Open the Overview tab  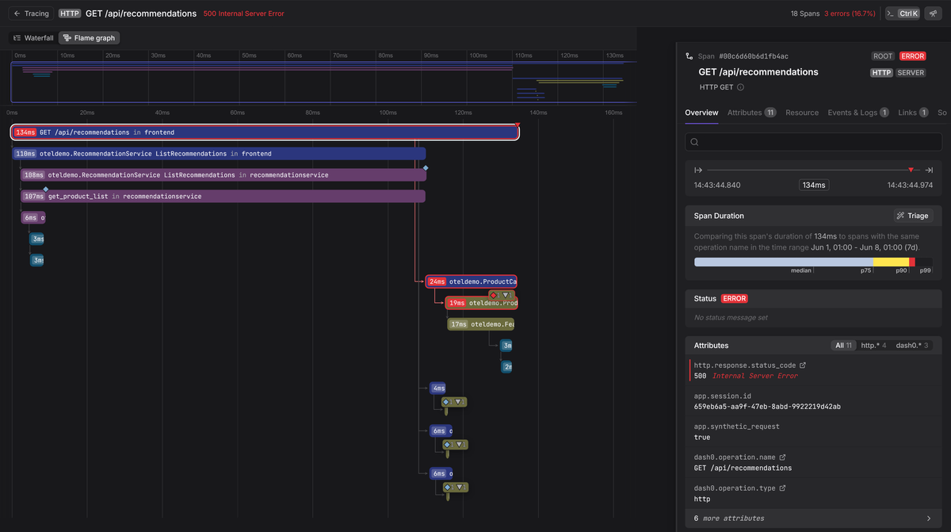click(x=701, y=113)
